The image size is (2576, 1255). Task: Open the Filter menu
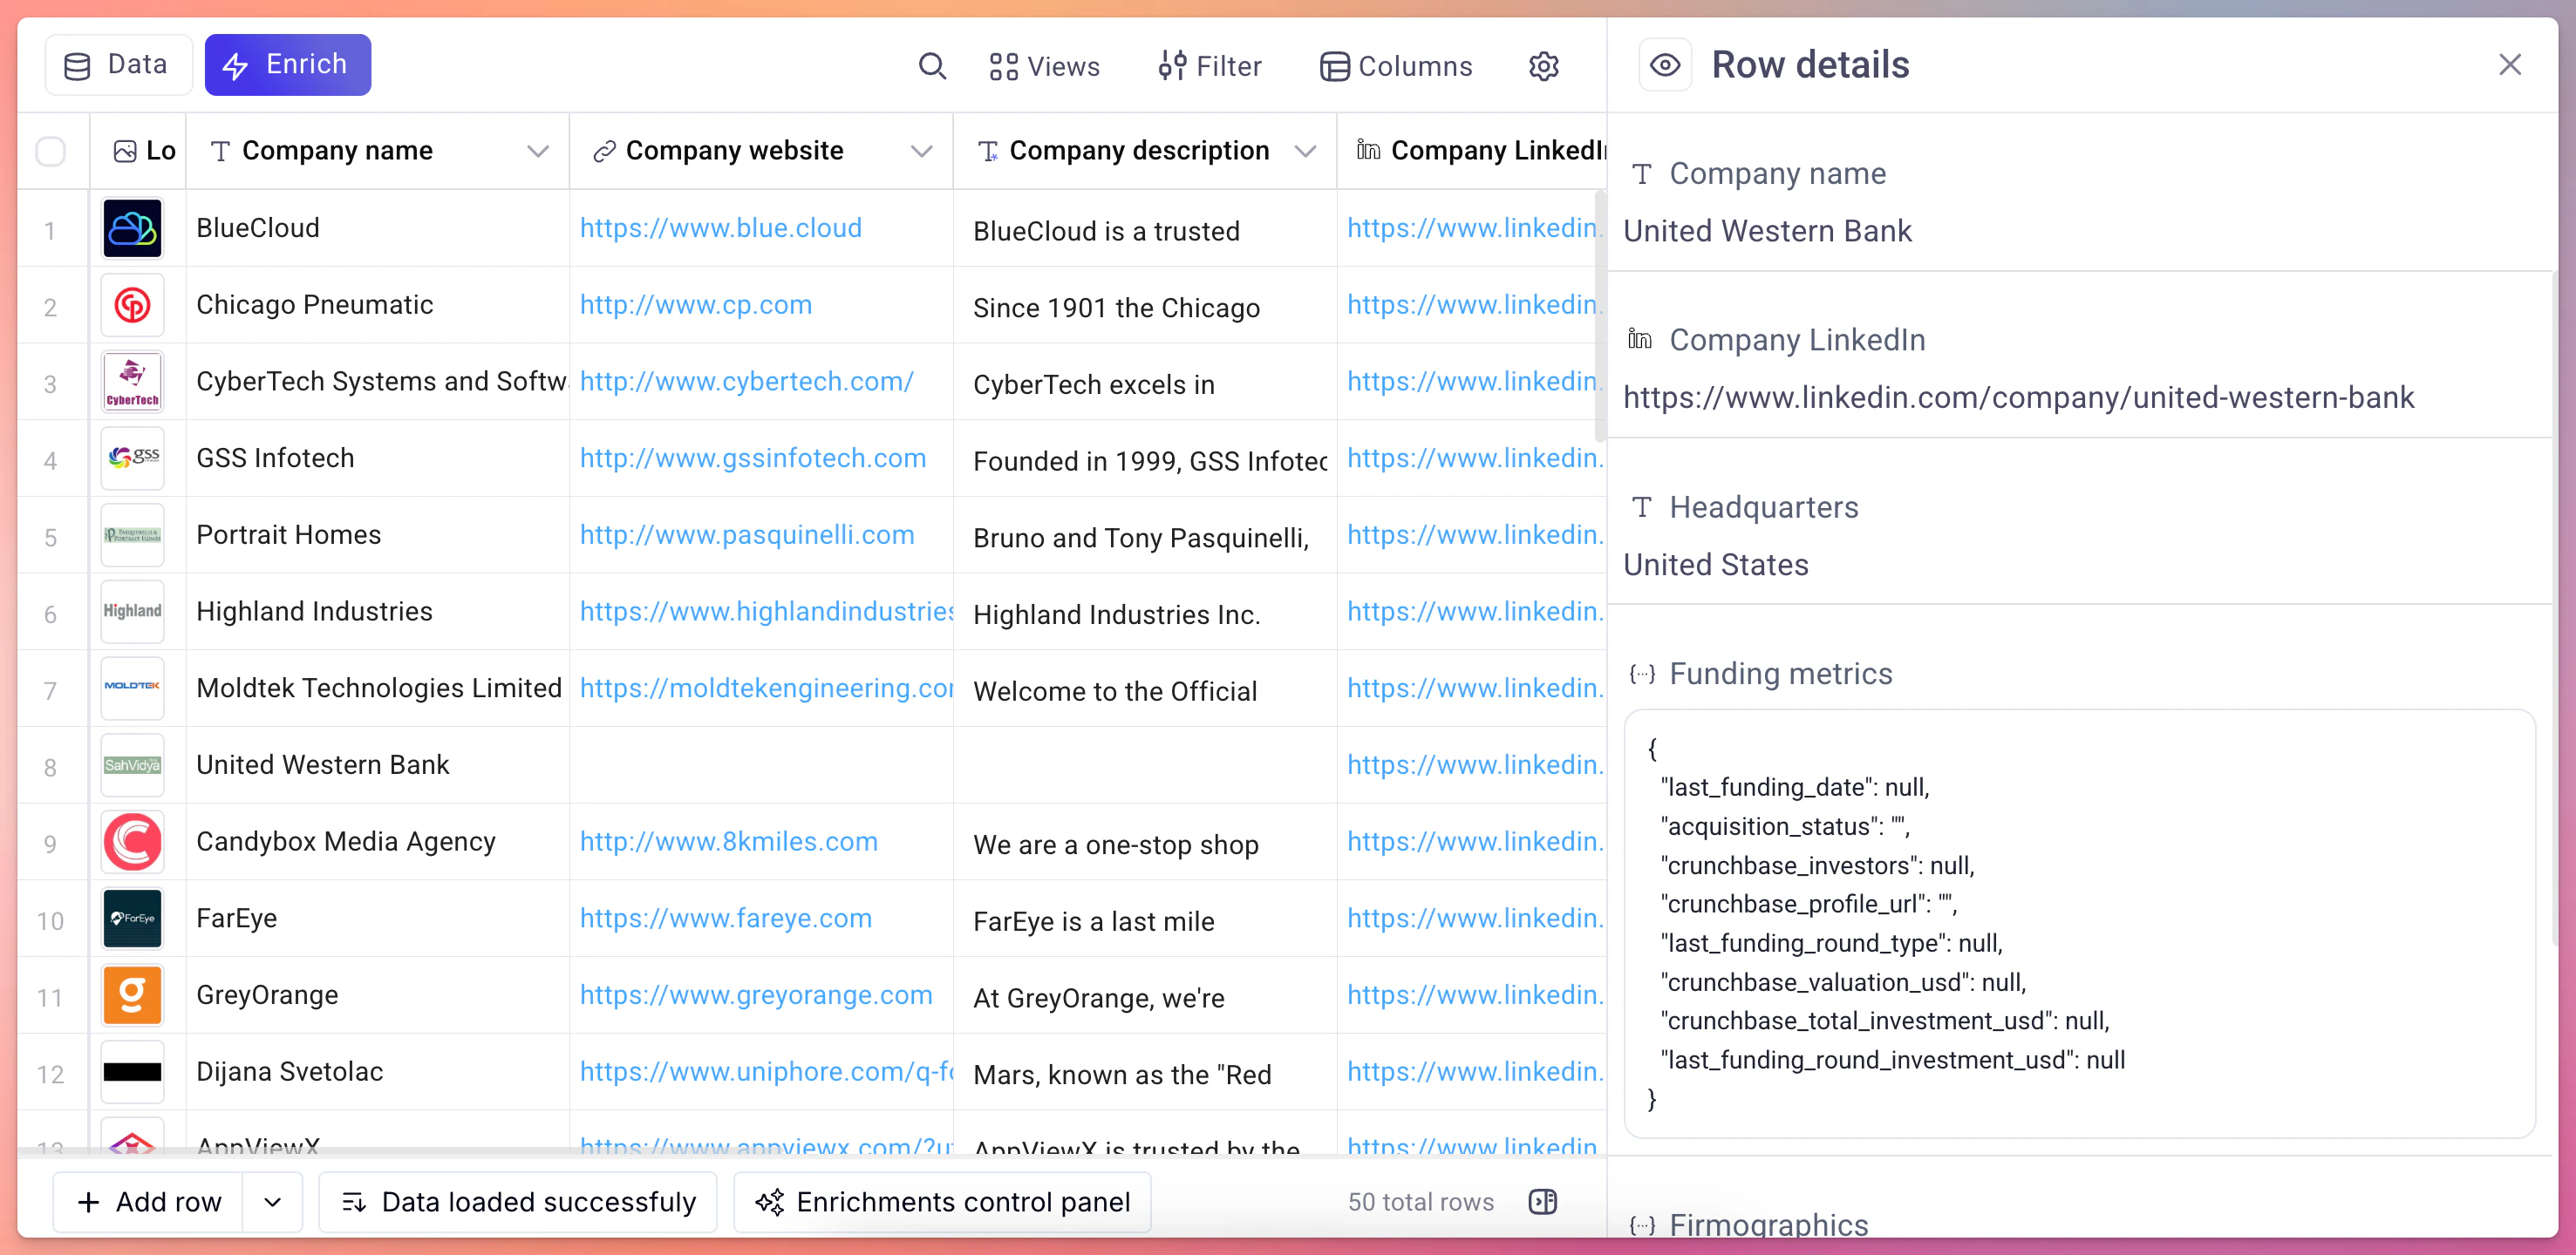click(x=1210, y=66)
